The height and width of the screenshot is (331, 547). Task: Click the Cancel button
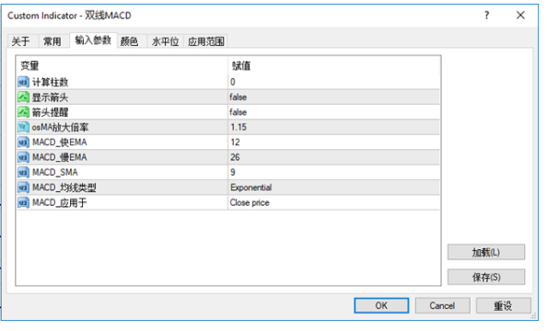[442, 305]
